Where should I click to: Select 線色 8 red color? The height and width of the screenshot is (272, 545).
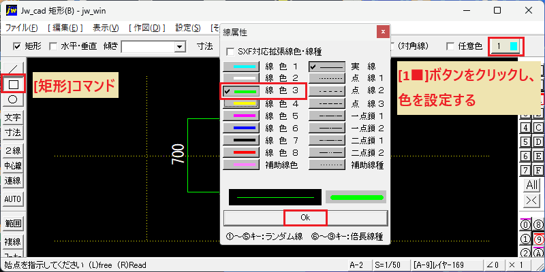tap(241, 152)
